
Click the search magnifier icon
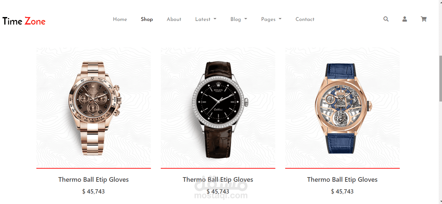386,19
